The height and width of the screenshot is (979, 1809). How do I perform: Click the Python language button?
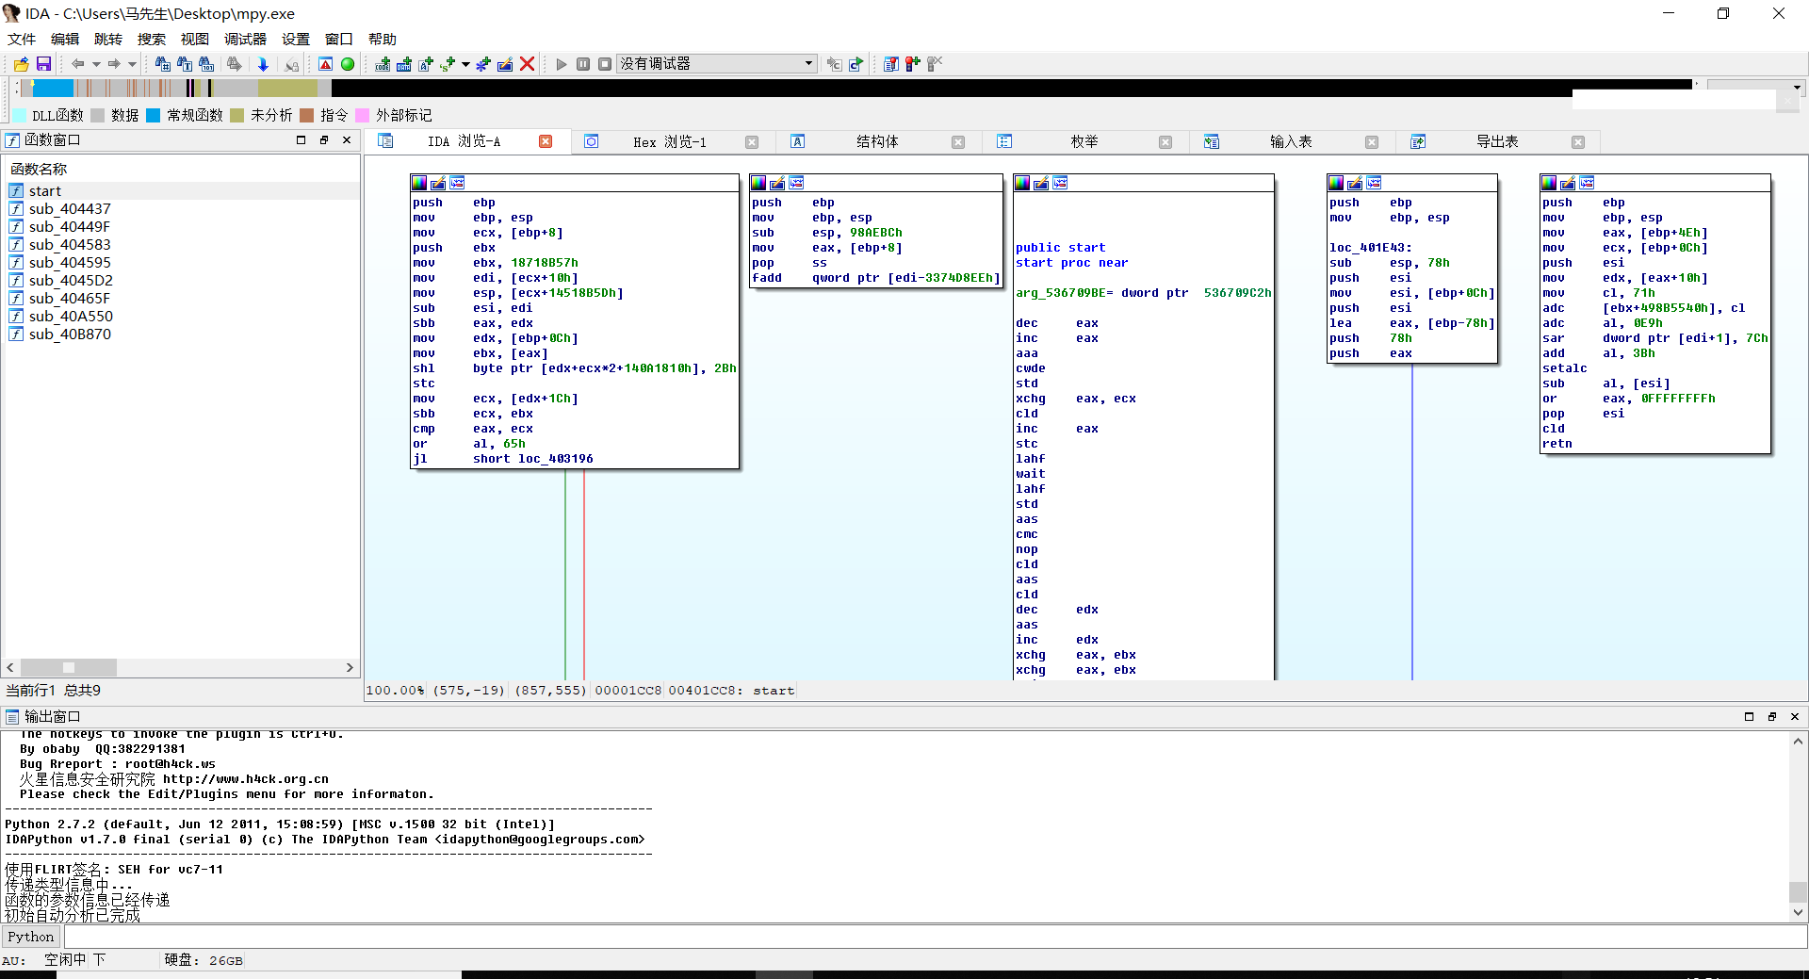(31, 937)
